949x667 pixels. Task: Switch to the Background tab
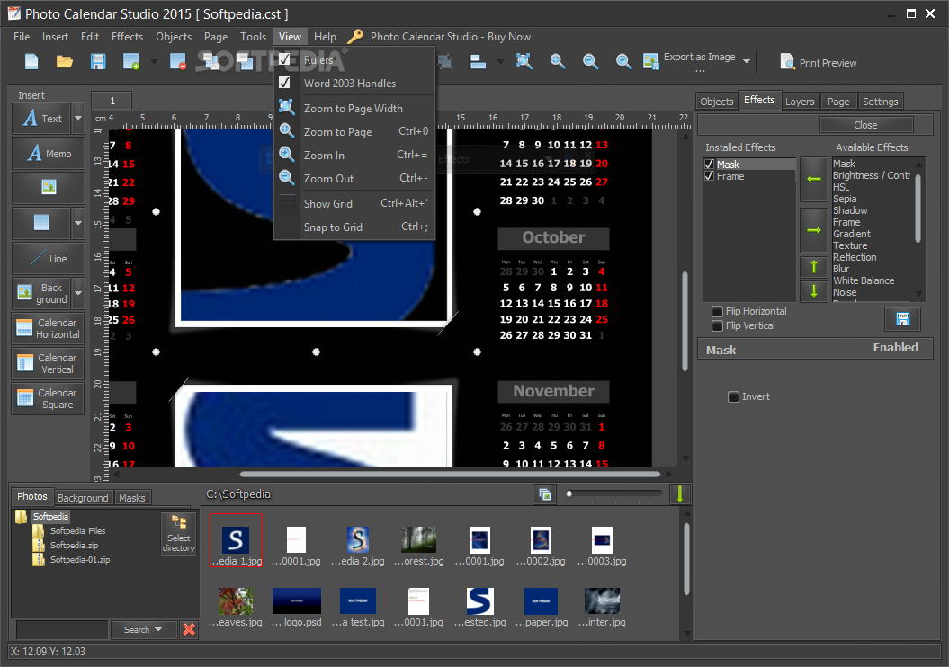tap(83, 498)
